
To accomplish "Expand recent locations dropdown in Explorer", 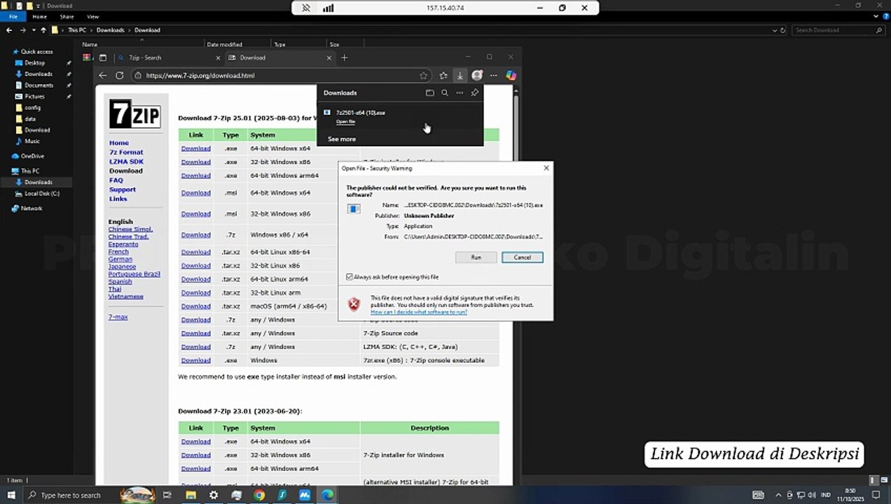I will (x=32, y=30).
